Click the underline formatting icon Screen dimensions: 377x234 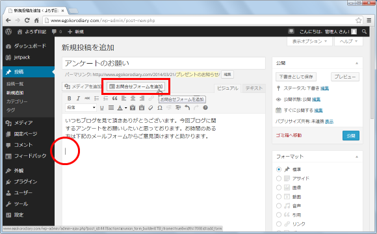click(x=101, y=108)
